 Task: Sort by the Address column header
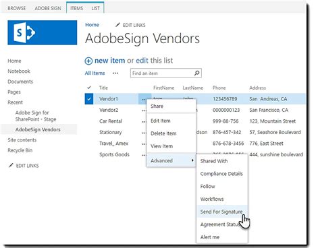pos(257,88)
